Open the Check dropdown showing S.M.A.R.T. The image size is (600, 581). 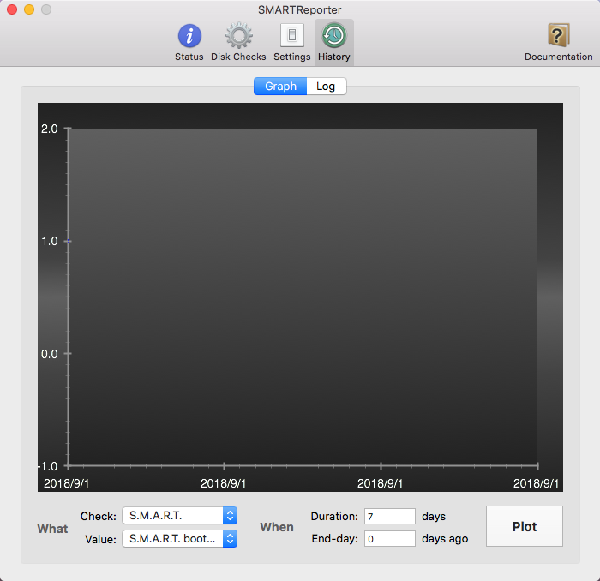click(179, 516)
